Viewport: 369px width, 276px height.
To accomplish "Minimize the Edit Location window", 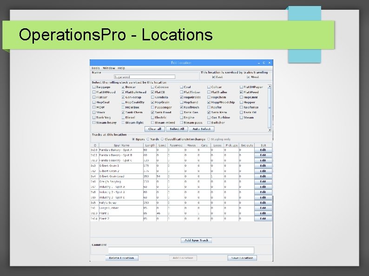I will coord(259,63).
